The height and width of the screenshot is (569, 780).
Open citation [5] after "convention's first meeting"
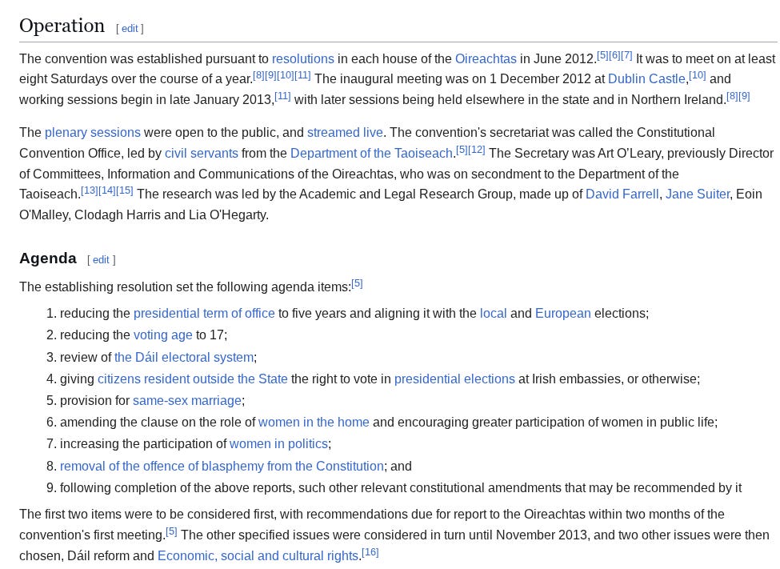pyautogui.click(x=171, y=531)
